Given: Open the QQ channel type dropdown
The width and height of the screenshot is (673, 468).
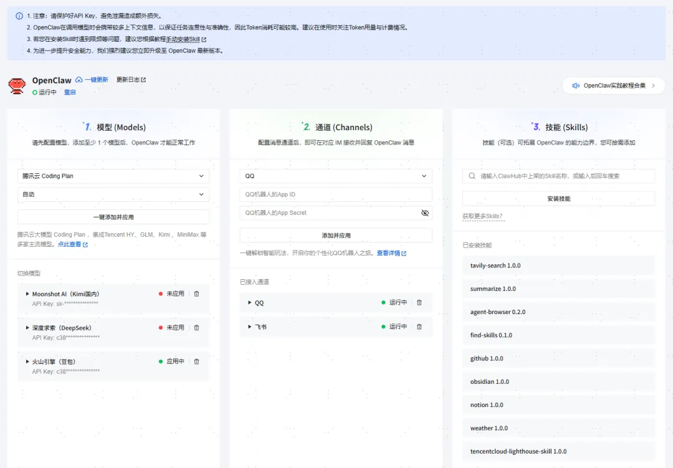Looking at the screenshot, I should (336, 176).
